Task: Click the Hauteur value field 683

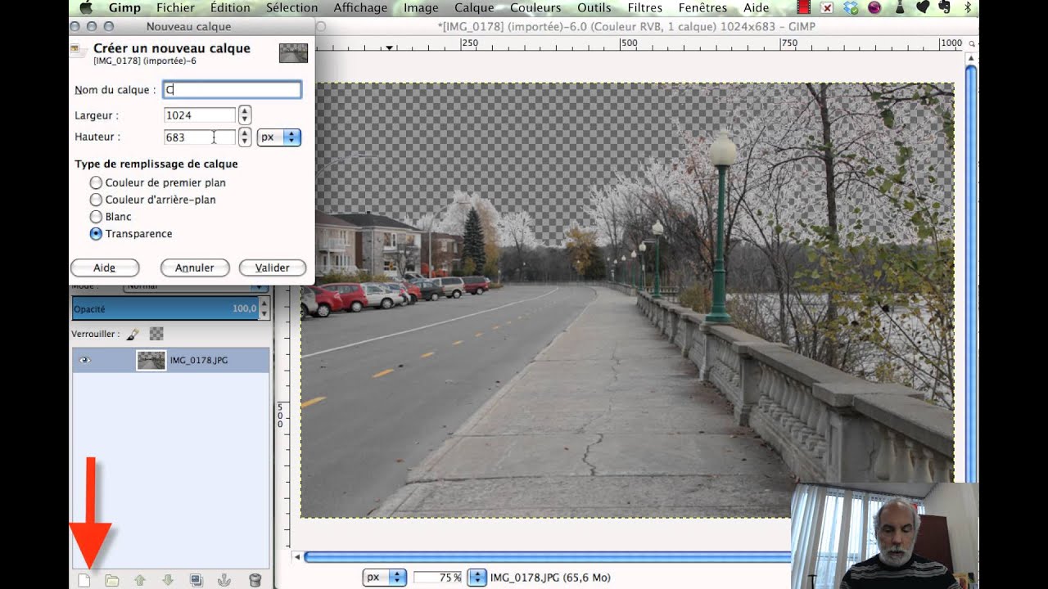Action: 200,137
